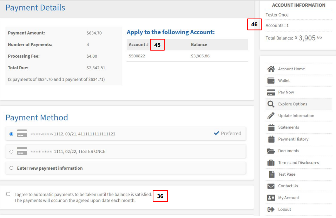336x218 pixels.
Task: Open the Test Page link
Action: 286,174
